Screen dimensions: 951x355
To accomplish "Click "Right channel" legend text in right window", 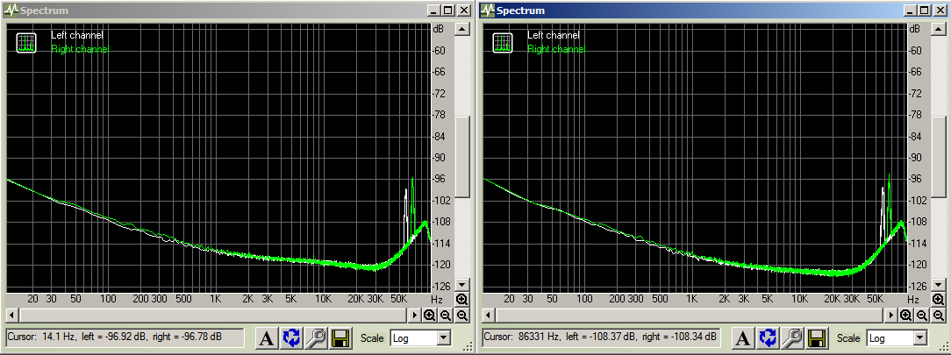I will click(556, 49).
